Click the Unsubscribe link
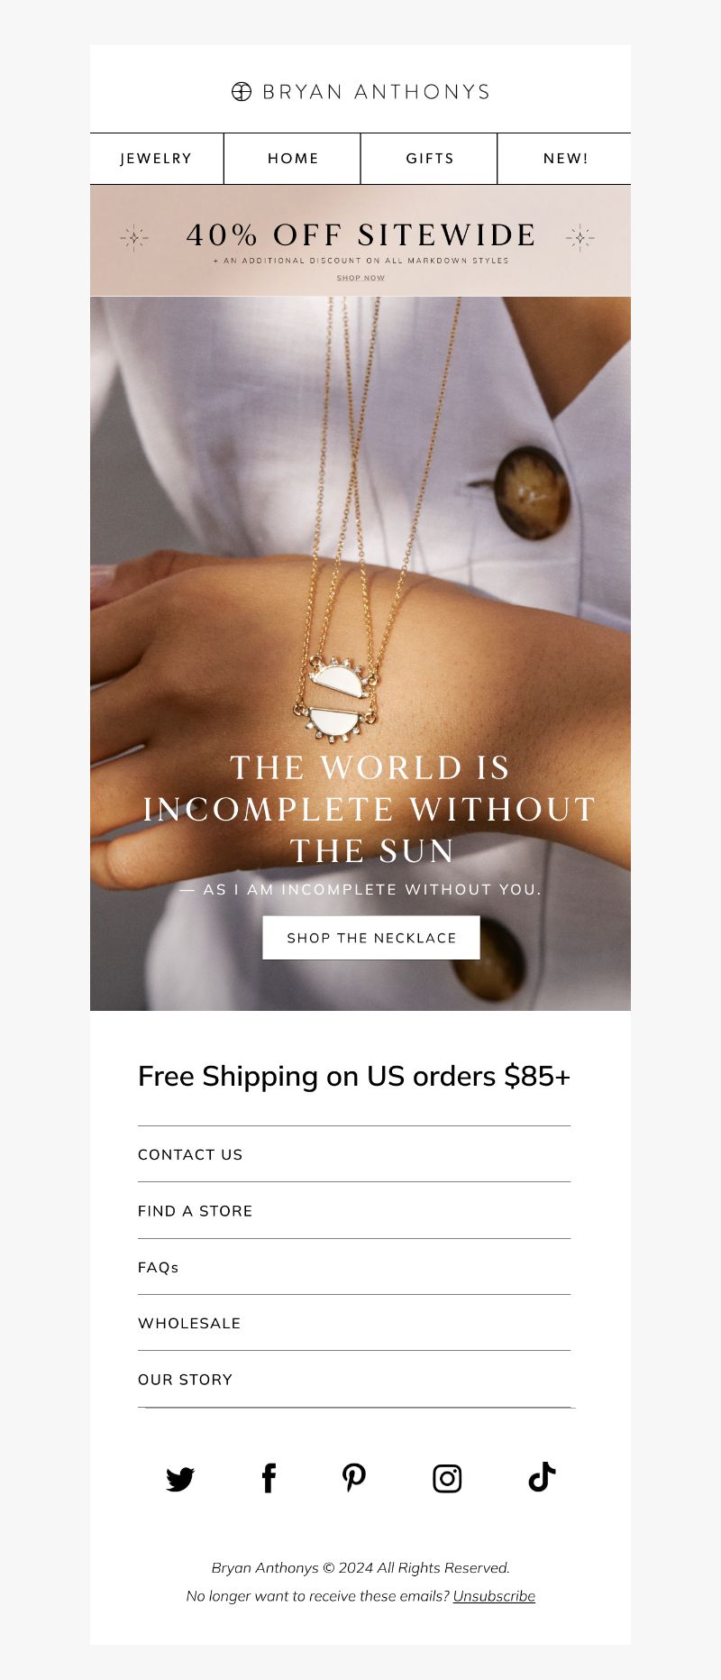The height and width of the screenshot is (1680, 721). 494,1596
